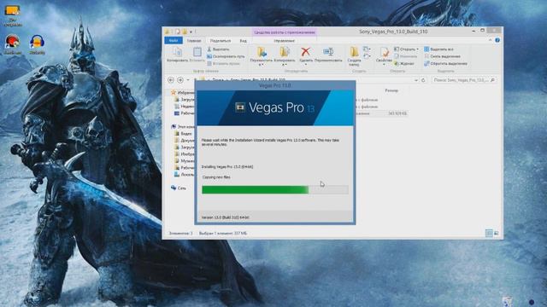This screenshot has width=547, height=307.
Task: Open the blue Файл (File) tab
Action: pyautogui.click(x=174, y=41)
